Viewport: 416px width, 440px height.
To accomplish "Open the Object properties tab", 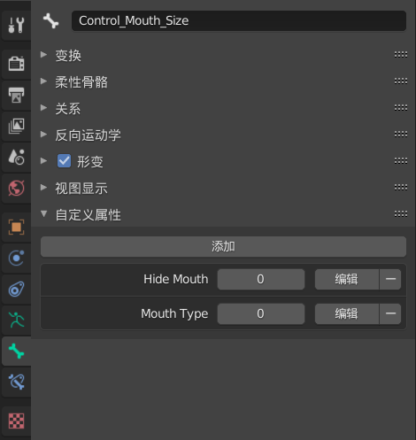I will point(16,227).
